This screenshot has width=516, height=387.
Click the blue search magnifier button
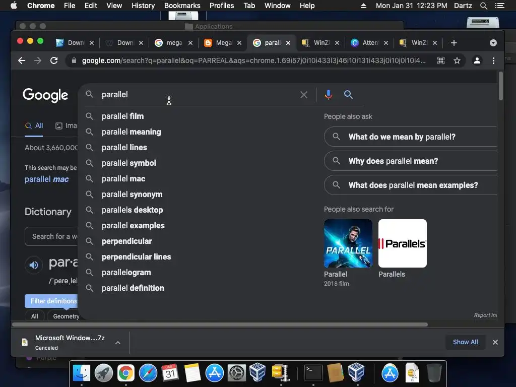tap(348, 95)
